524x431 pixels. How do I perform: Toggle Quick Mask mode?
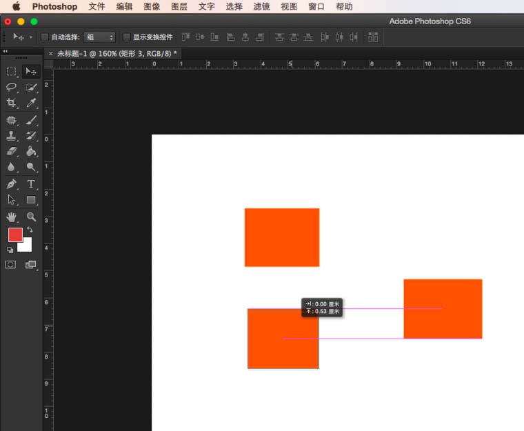[x=11, y=265]
